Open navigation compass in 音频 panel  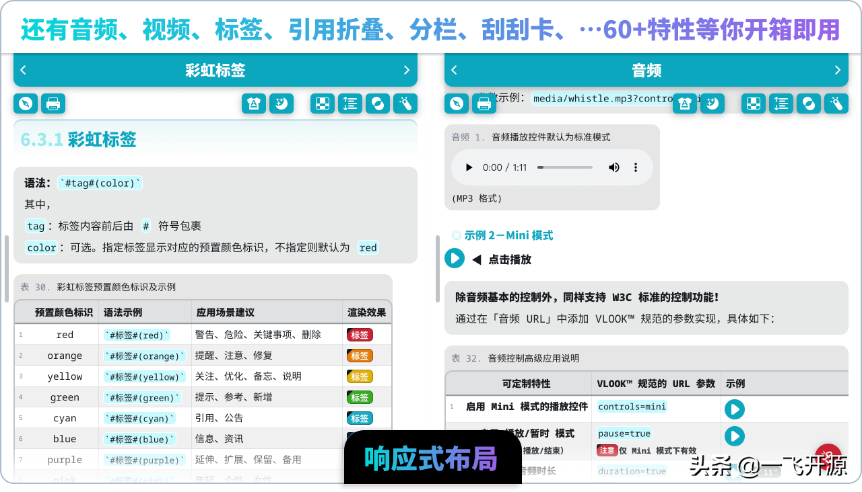pos(457,104)
